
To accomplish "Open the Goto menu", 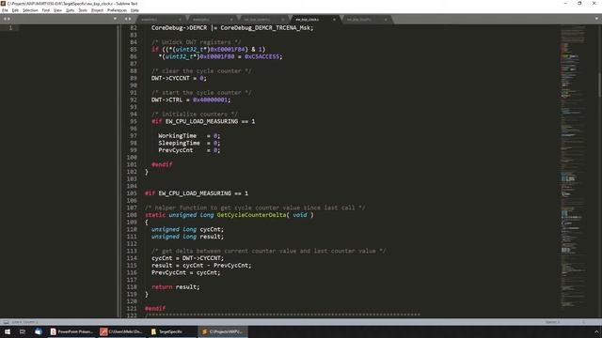I will [x=71, y=10].
